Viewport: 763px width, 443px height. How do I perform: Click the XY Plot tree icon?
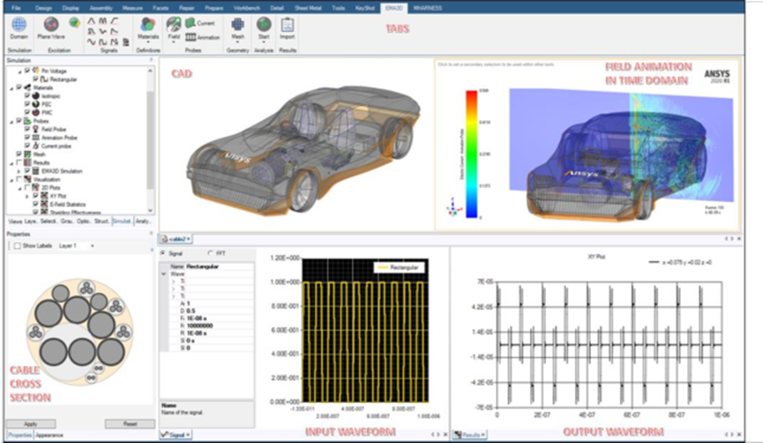(x=44, y=196)
